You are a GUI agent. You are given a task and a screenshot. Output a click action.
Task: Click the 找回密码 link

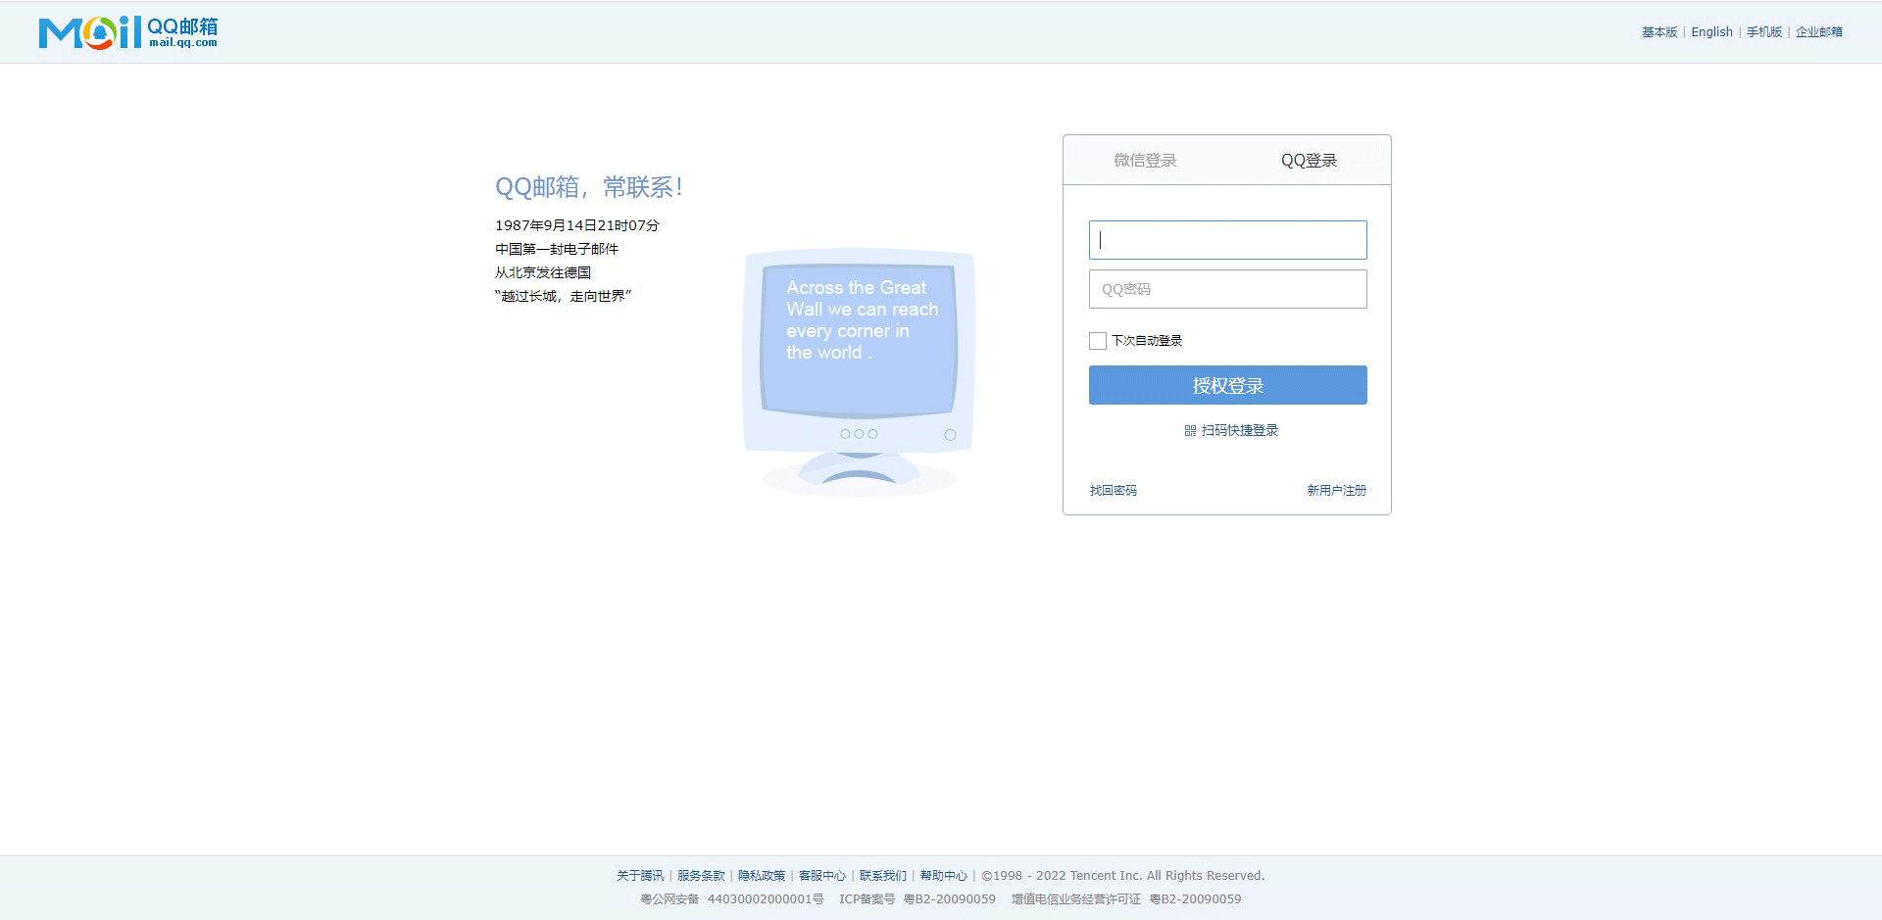(x=1114, y=491)
